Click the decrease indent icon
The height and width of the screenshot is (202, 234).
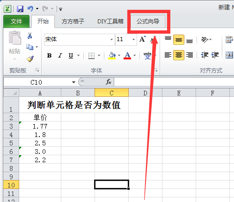(x=205, y=55)
